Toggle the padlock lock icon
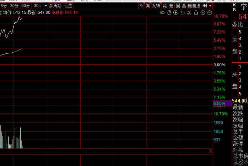Viewport: 248px width, 166px height. (x=196, y=13)
